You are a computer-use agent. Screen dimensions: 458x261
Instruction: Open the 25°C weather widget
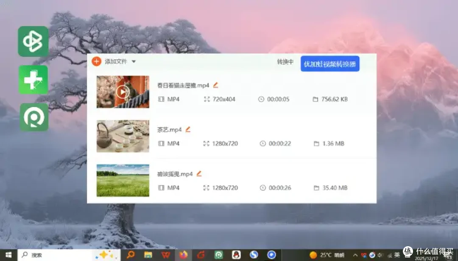point(327,255)
